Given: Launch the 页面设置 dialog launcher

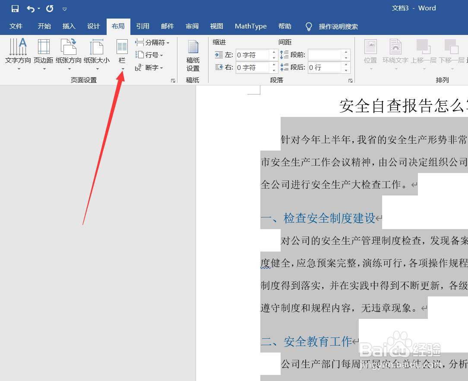Looking at the screenshot, I should click(x=173, y=81).
